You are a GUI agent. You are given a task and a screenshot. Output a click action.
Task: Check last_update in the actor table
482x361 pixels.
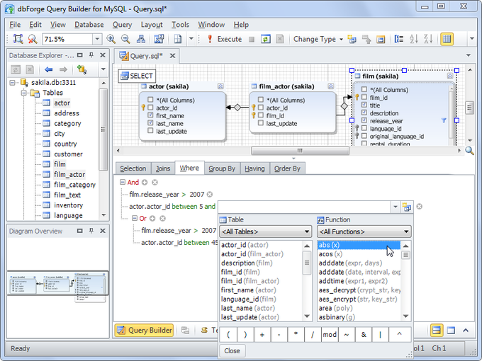point(150,131)
